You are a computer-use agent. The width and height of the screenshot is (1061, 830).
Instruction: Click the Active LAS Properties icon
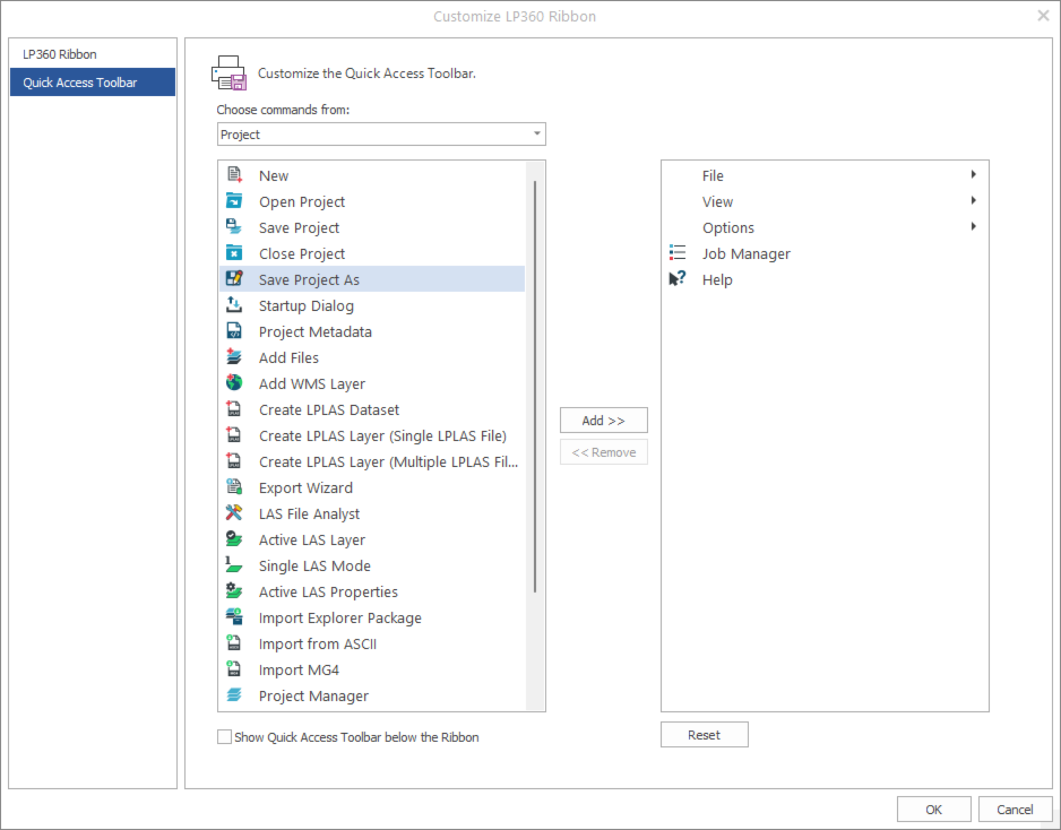point(234,591)
